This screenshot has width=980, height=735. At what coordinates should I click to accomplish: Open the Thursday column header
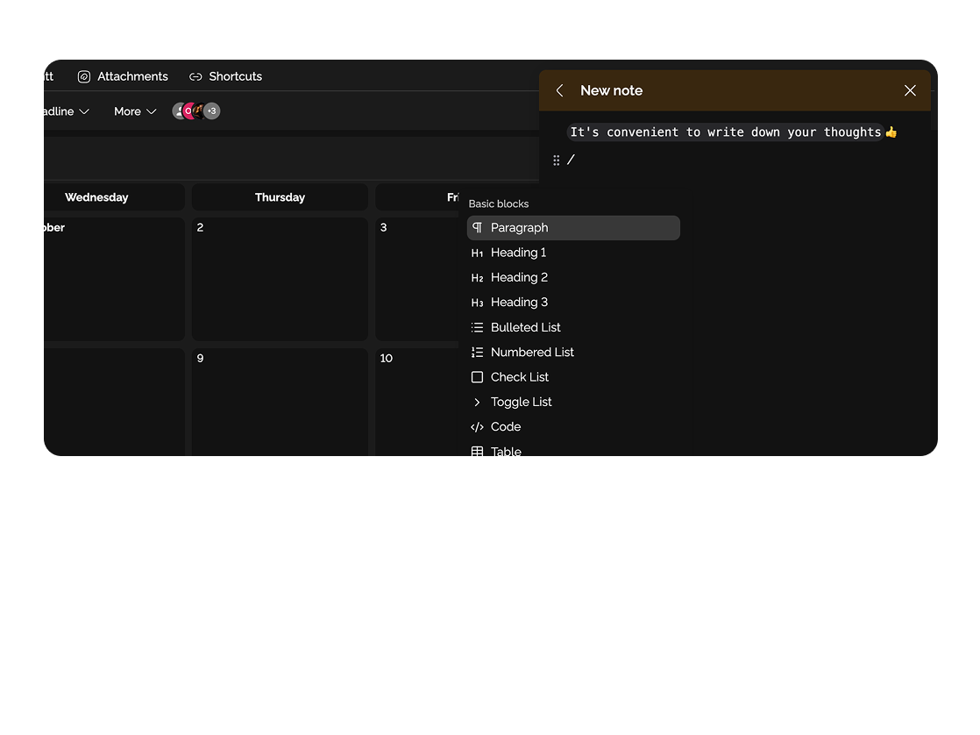[x=280, y=197]
